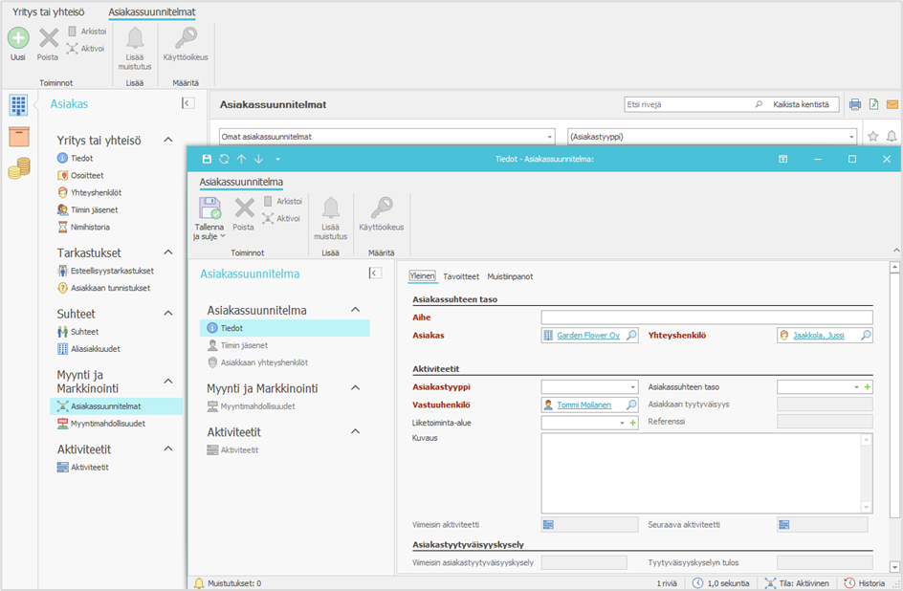Switch to the Muistiinpanot tab
Viewport: 903px width, 591px height.
pyautogui.click(x=510, y=276)
